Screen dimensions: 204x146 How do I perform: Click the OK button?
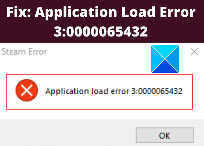tap(165, 135)
